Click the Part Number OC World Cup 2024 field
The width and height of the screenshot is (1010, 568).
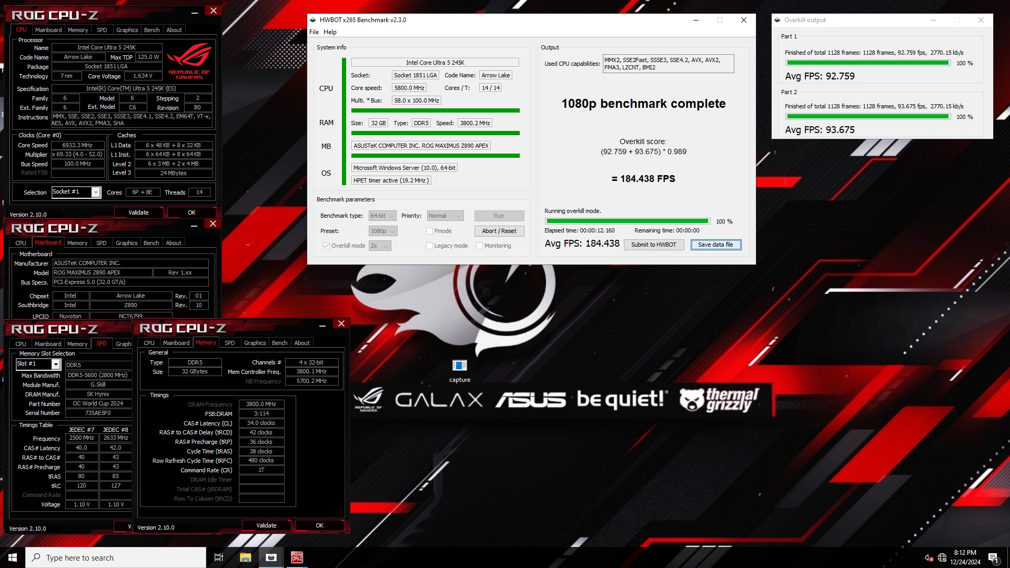(98, 403)
